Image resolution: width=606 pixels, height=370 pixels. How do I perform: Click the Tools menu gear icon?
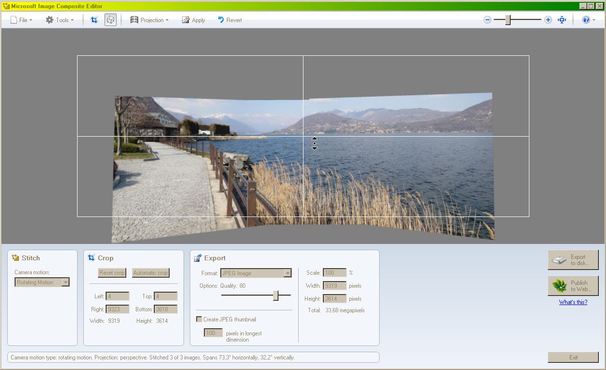point(50,20)
